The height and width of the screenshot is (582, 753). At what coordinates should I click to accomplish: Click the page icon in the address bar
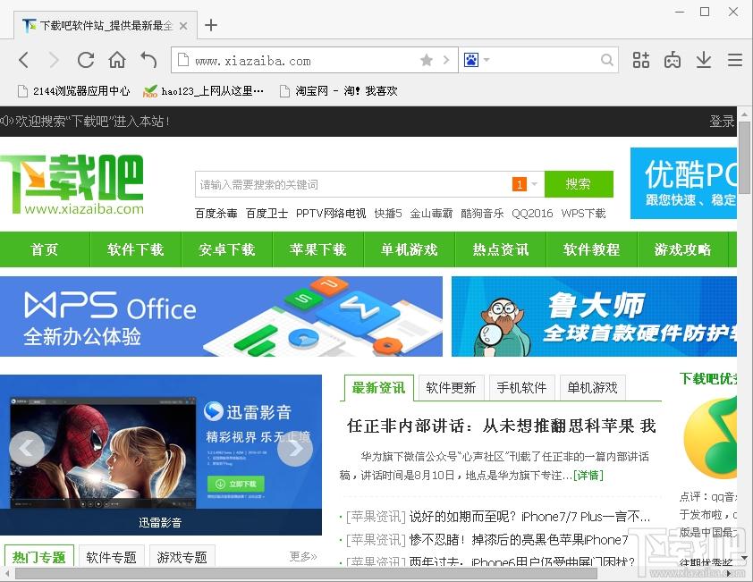(183, 60)
